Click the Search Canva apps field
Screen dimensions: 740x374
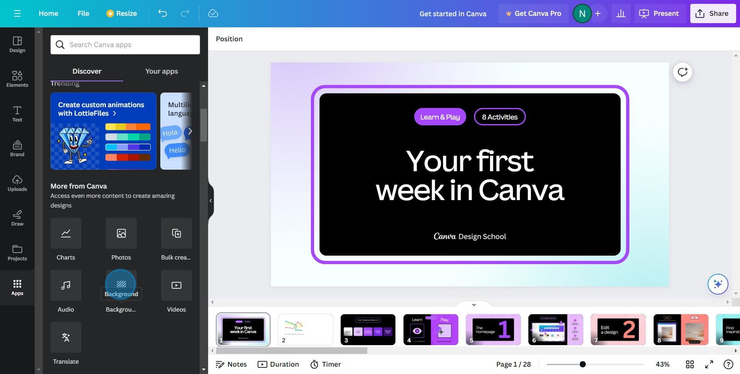point(125,45)
